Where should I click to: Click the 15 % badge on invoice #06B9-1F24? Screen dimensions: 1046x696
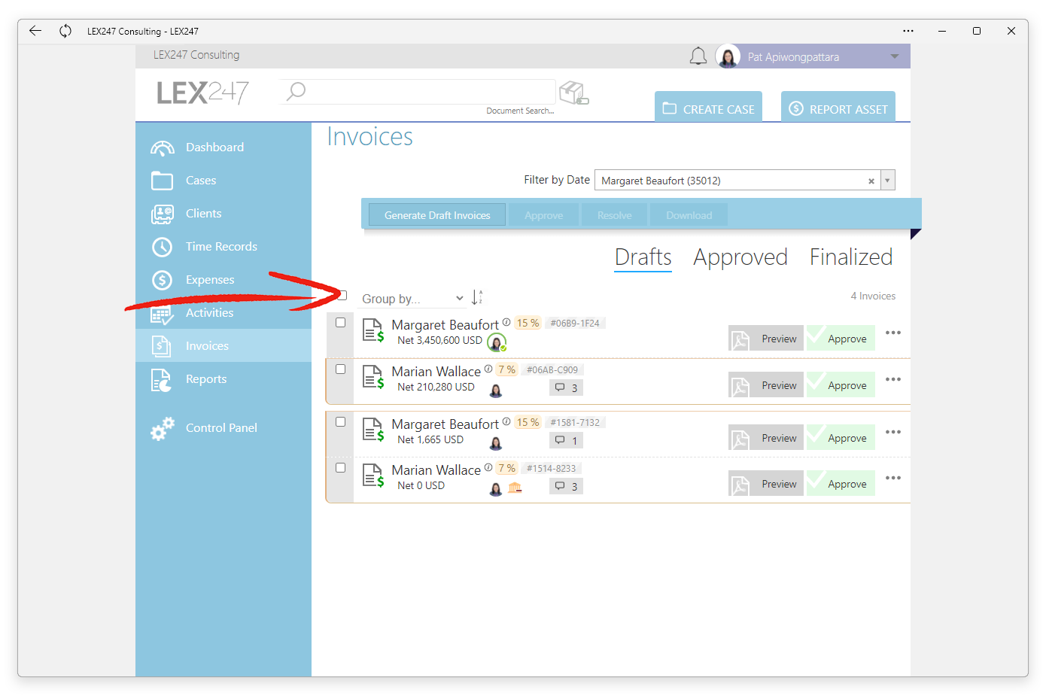coord(528,323)
